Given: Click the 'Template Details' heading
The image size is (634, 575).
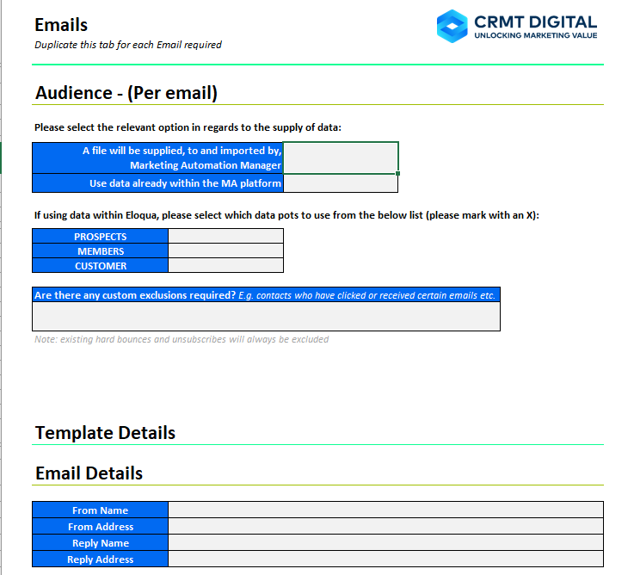Looking at the screenshot, I should point(105,433).
